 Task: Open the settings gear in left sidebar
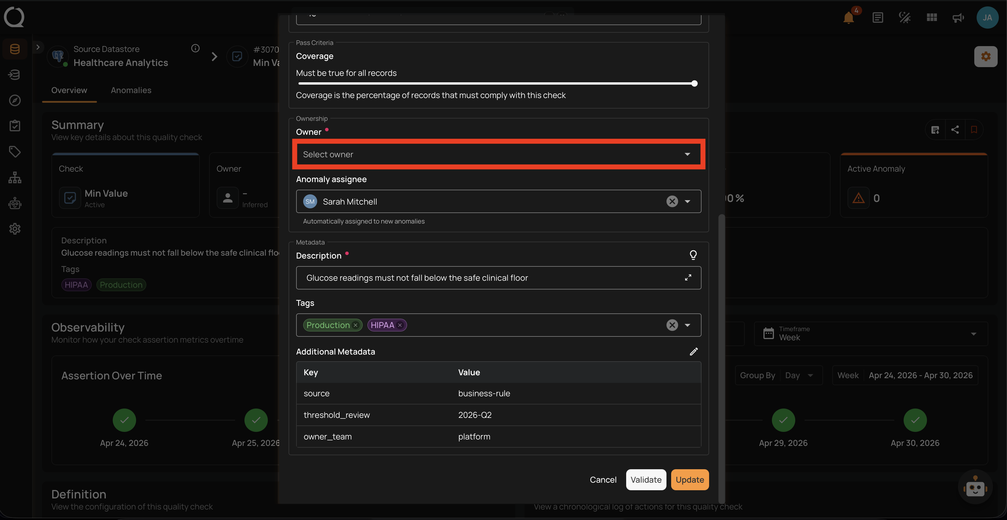pos(15,229)
